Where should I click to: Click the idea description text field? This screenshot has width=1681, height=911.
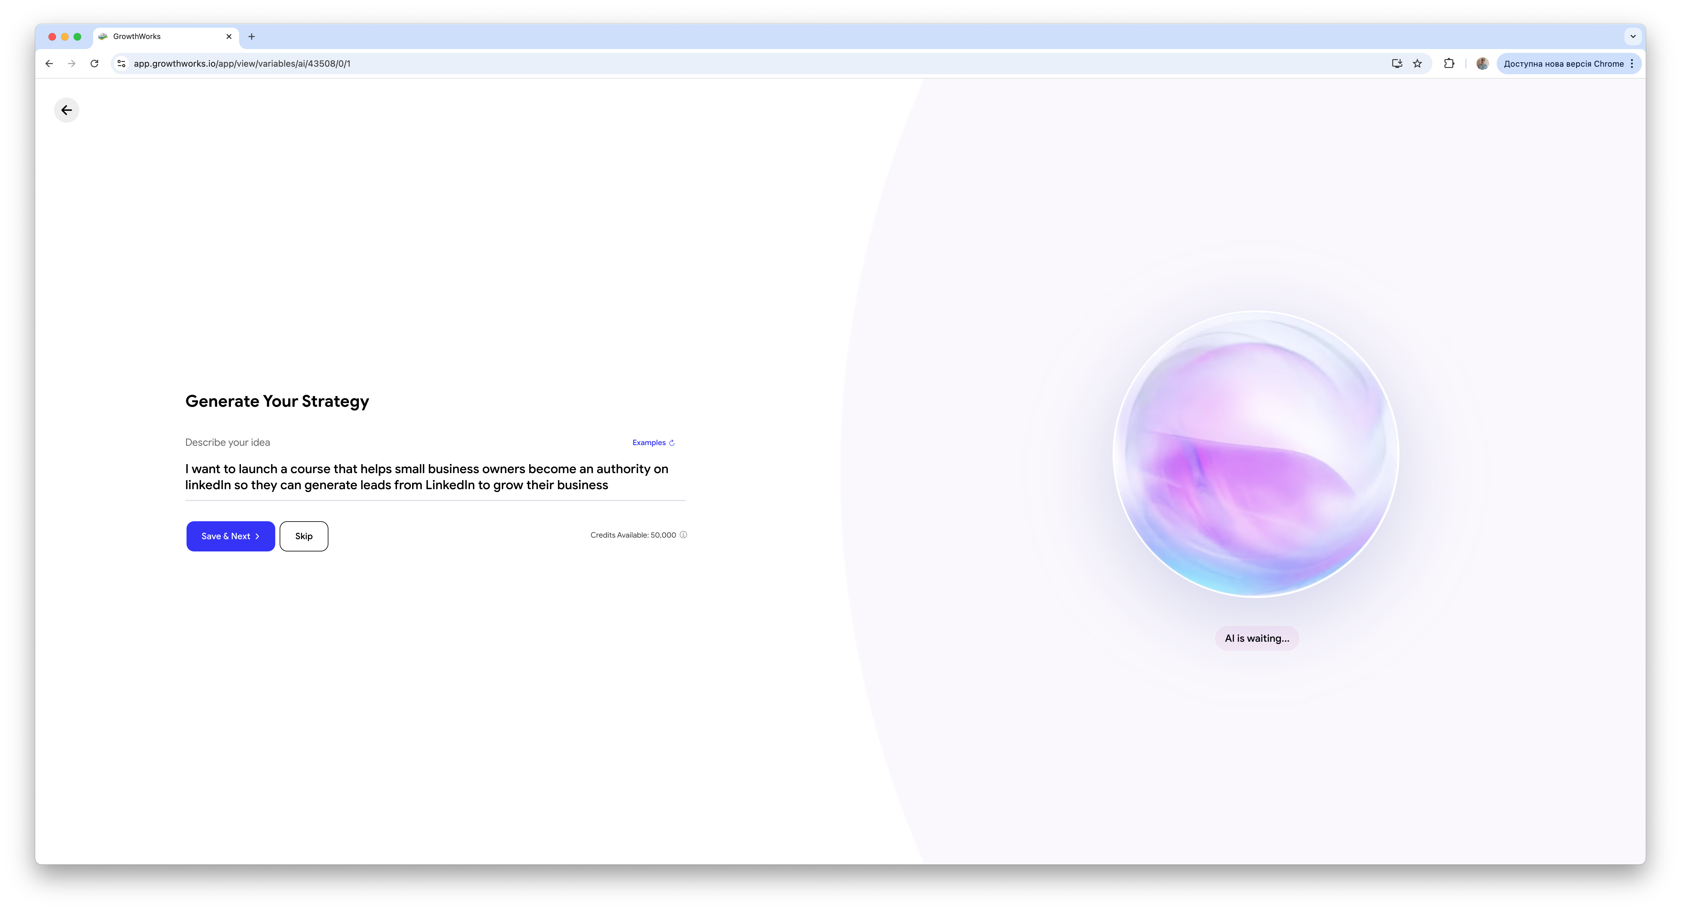point(435,477)
